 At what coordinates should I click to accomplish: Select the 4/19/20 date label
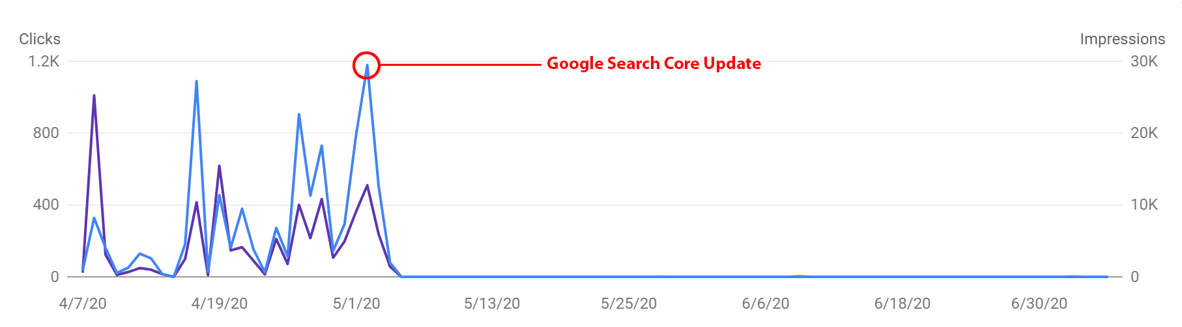(x=220, y=304)
